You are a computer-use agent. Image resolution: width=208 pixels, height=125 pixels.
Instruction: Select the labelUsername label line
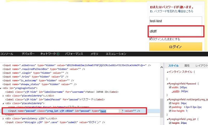[62, 92]
